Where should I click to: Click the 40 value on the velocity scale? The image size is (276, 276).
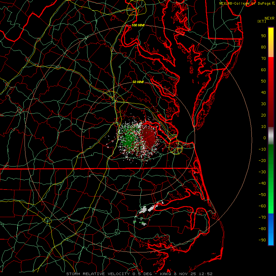263,93
